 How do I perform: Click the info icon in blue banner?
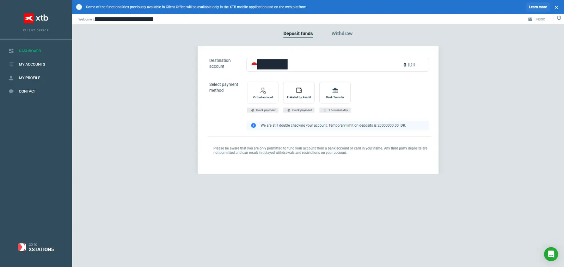[79, 7]
